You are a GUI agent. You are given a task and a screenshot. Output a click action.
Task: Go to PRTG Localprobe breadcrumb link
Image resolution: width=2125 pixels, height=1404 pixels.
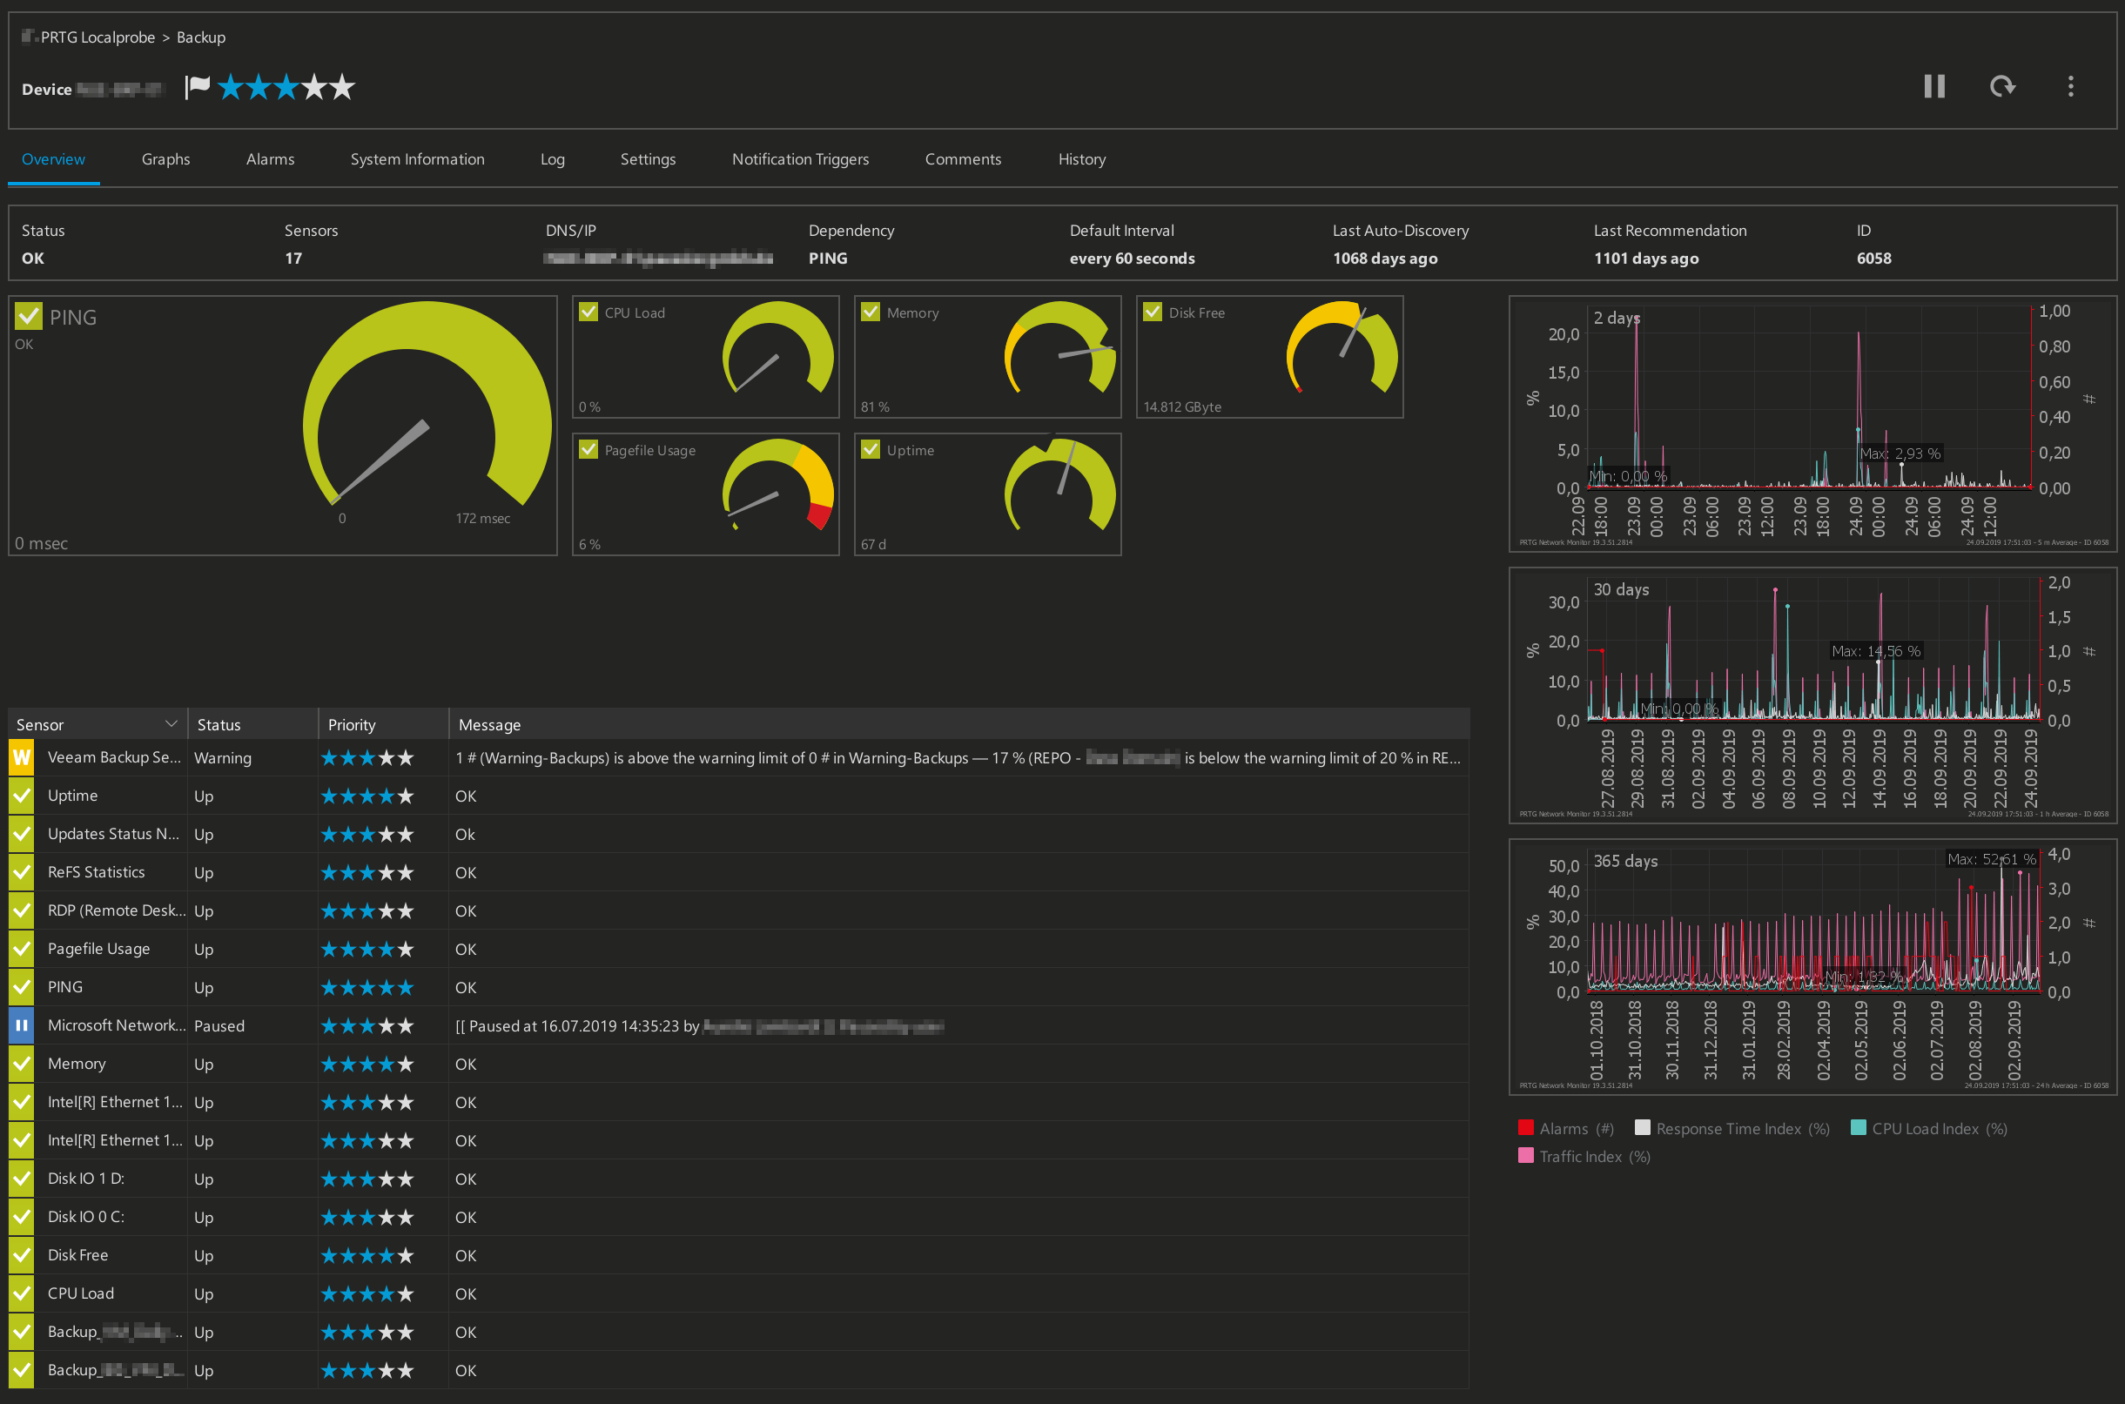click(98, 37)
